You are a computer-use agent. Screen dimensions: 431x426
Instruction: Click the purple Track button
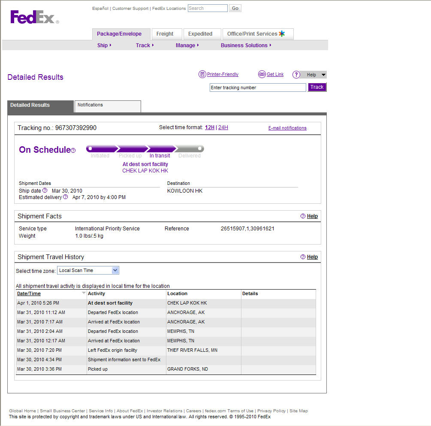coord(317,87)
